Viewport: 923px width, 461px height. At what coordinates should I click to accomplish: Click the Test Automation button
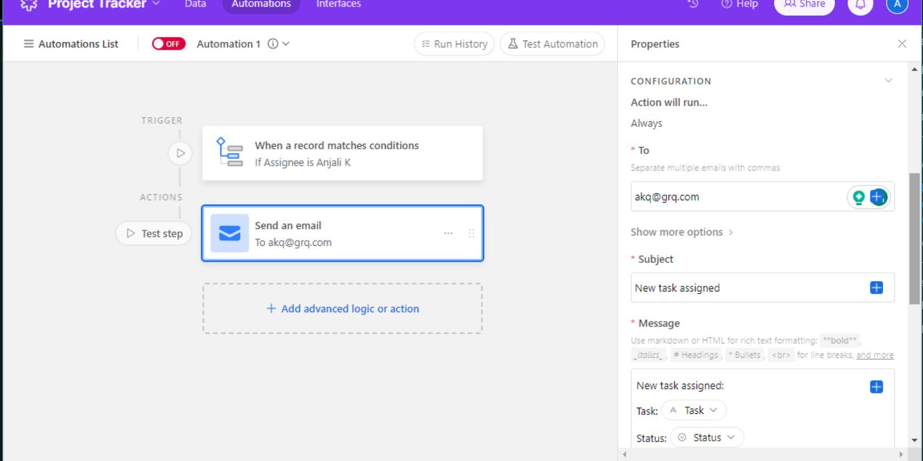click(x=552, y=44)
